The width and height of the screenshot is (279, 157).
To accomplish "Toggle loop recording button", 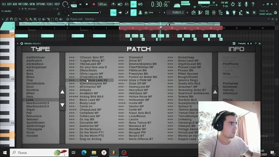I will pyautogui.click(x=140, y=4).
